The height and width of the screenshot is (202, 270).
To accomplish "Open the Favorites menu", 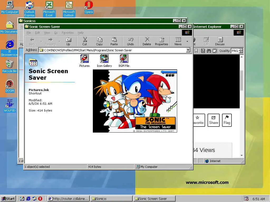I will [68, 33].
